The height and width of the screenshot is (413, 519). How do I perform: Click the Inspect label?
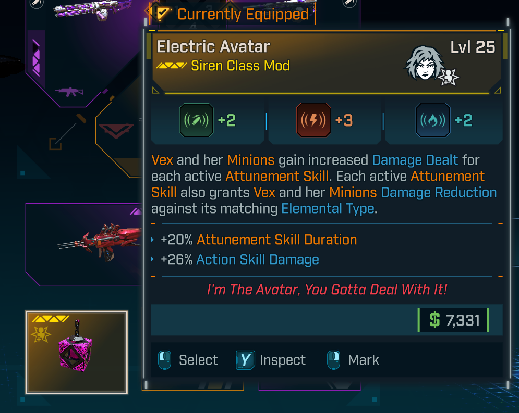click(x=283, y=360)
